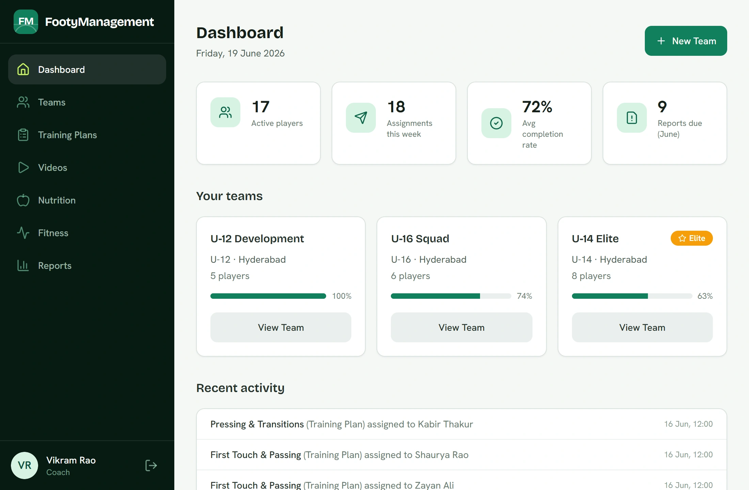Click the plus icon on the New Team button
This screenshot has height=490, width=749.
tap(661, 41)
